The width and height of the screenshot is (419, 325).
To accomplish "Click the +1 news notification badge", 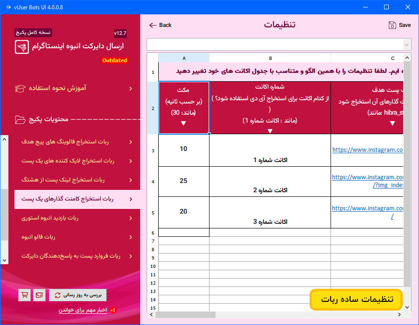I will pos(113,310).
